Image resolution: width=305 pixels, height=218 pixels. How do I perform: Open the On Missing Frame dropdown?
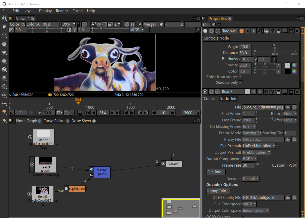tap(249, 126)
